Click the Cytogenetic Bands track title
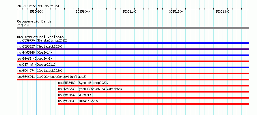 click(x=34, y=21)
